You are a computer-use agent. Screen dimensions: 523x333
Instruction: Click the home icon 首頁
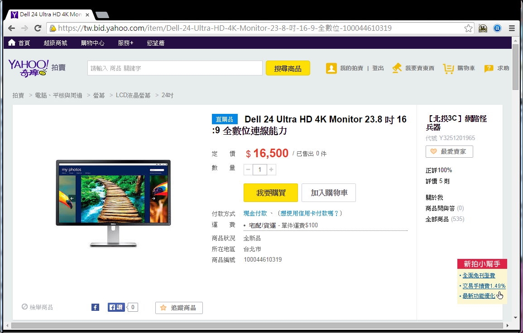pos(12,42)
